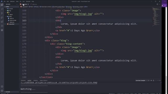Image resolution: width=168 pixels, height=94 pixels.
Task: Switch to the index.html editor tab
Action: point(24,4)
